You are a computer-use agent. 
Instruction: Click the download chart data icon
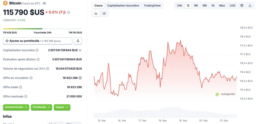point(250,6)
